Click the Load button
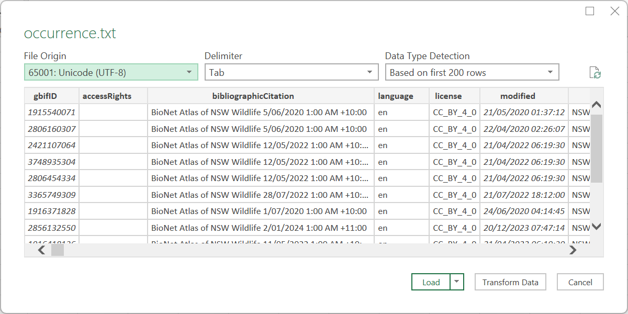This screenshot has width=628, height=314. (x=431, y=282)
